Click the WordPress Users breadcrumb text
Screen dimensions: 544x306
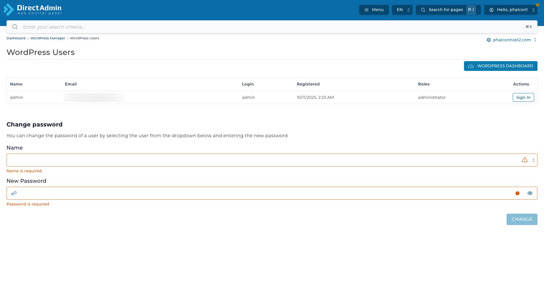(x=85, y=38)
